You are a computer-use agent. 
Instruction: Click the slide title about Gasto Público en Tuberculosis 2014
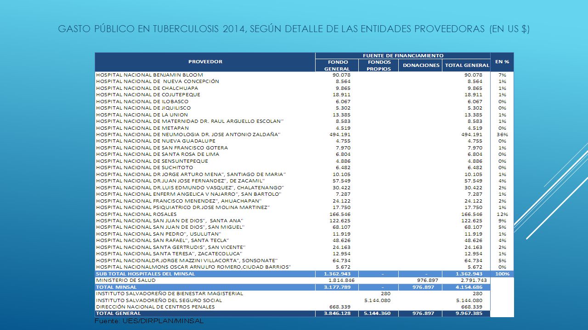(294, 29)
